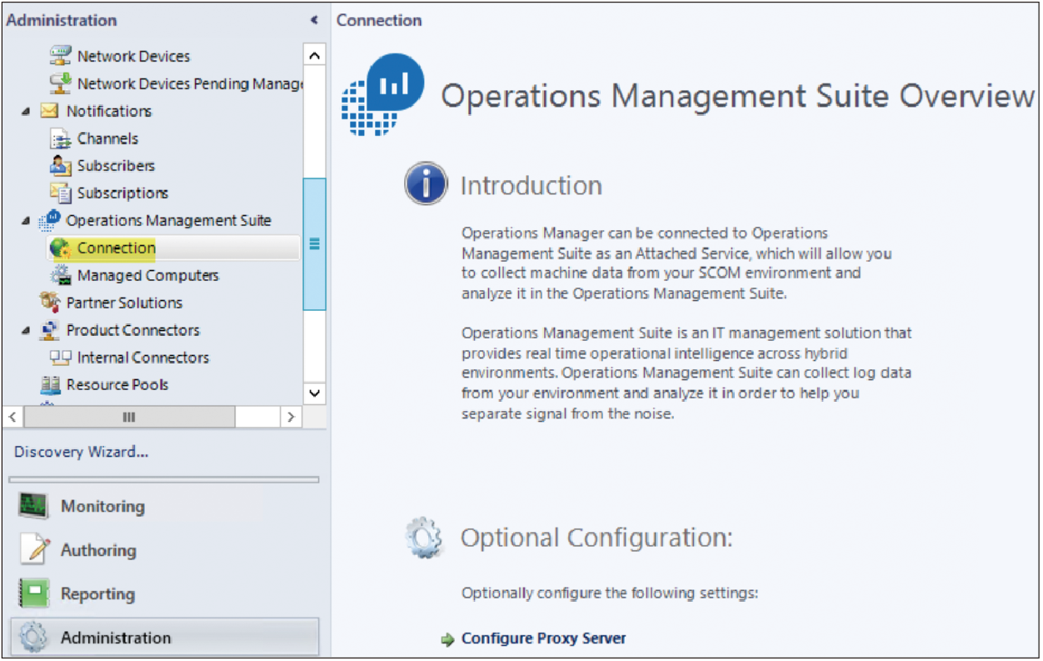Click the Network Devices icon
This screenshot has width=1043, height=661.
(x=61, y=57)
